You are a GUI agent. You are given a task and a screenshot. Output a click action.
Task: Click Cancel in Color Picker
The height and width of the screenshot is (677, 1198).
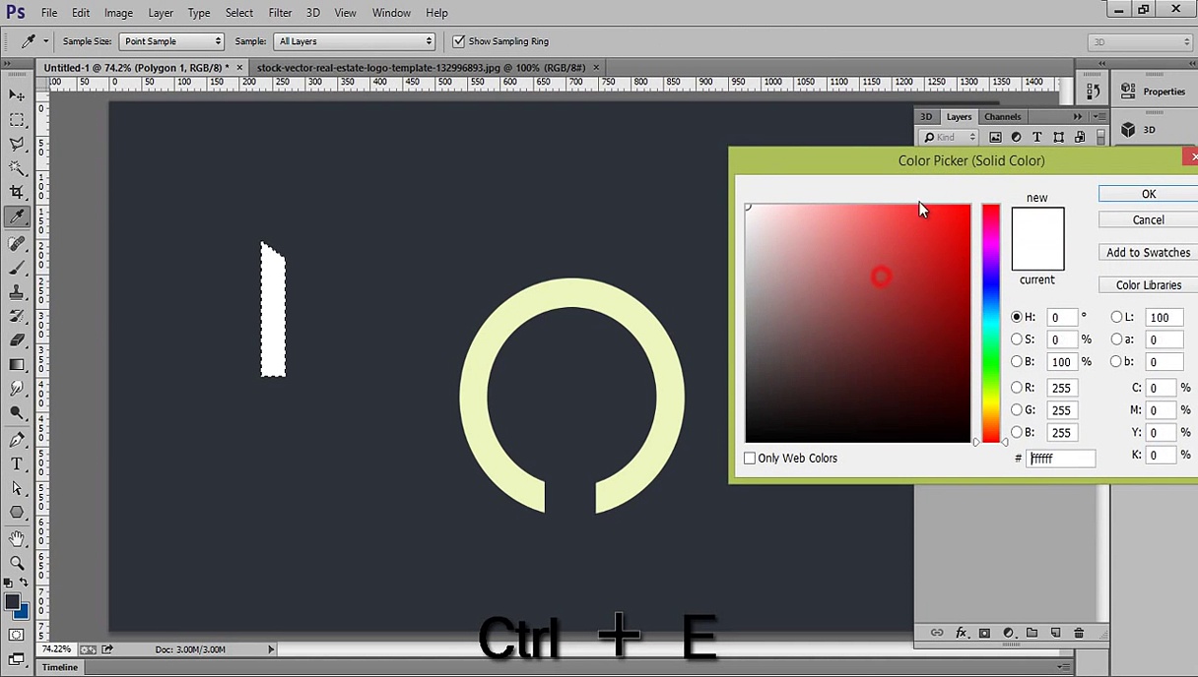tap(1149, 219)
